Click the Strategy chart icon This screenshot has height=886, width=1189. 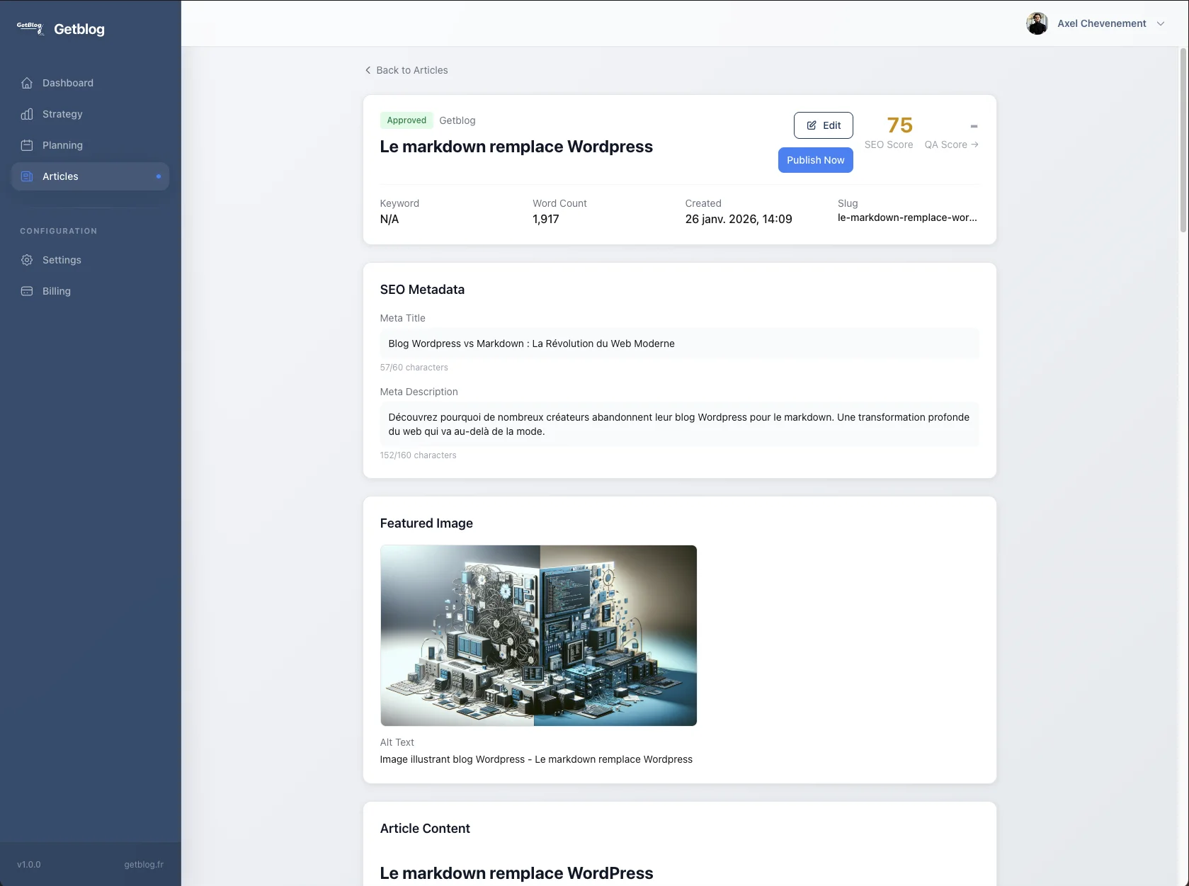27,114
